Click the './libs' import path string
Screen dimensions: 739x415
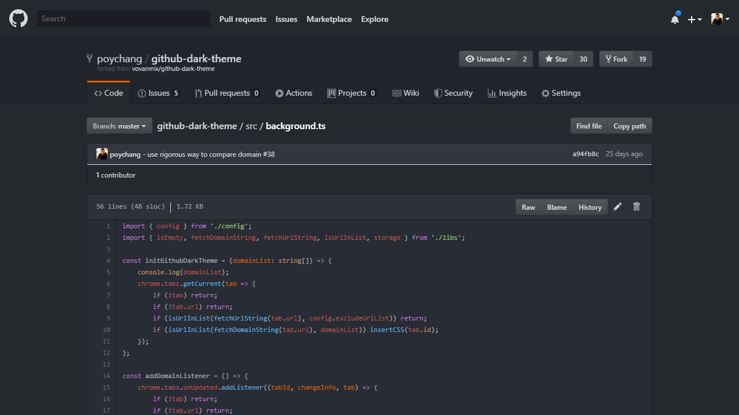pos(446,237)
